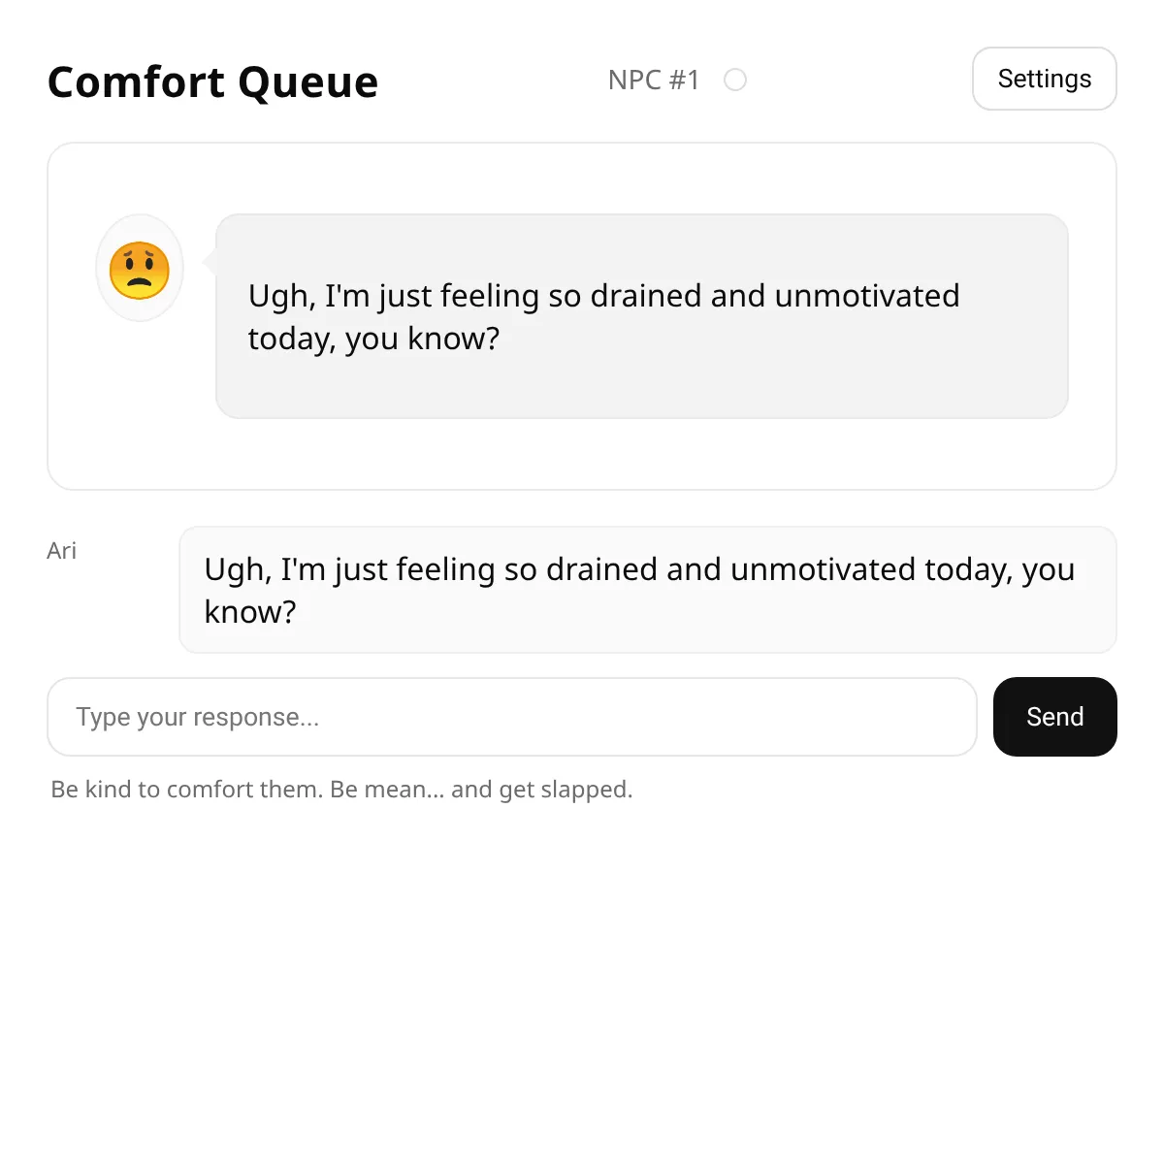Click the Ari speaker name label

coord(61,551)
